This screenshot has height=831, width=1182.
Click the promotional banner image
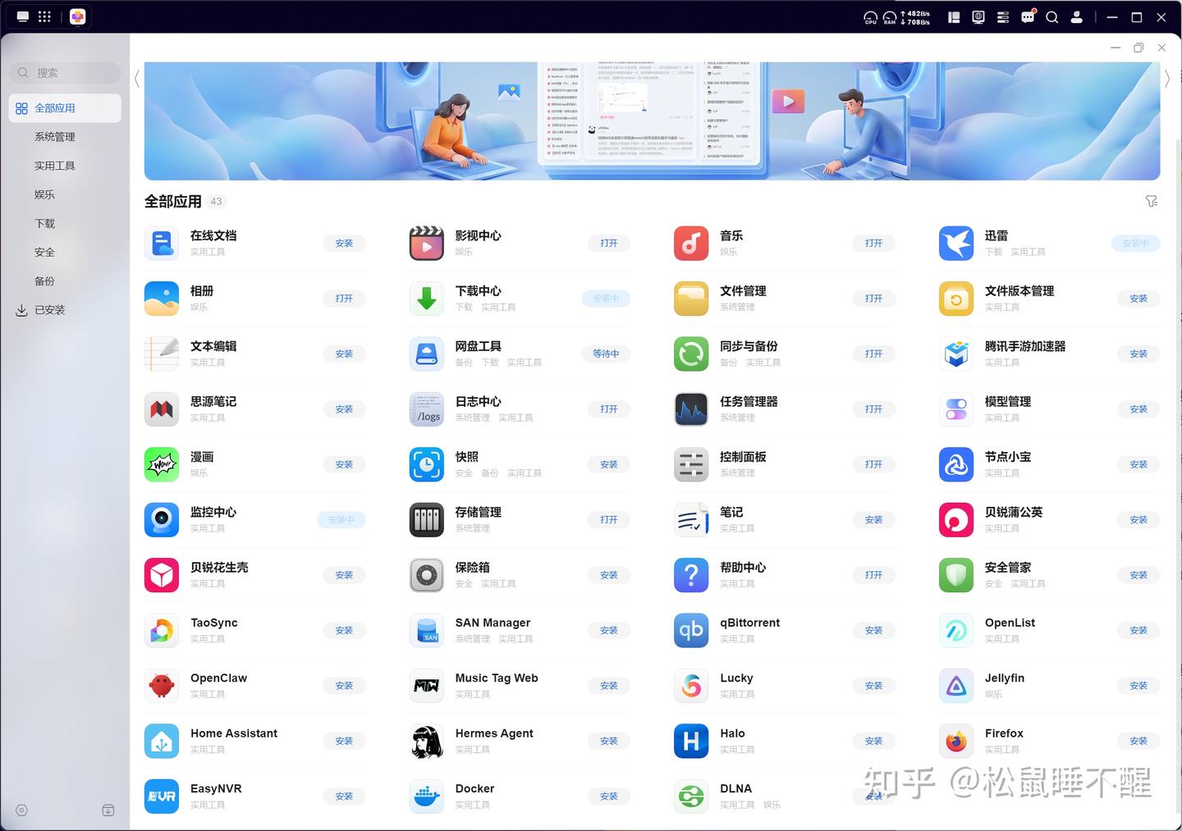652,121
